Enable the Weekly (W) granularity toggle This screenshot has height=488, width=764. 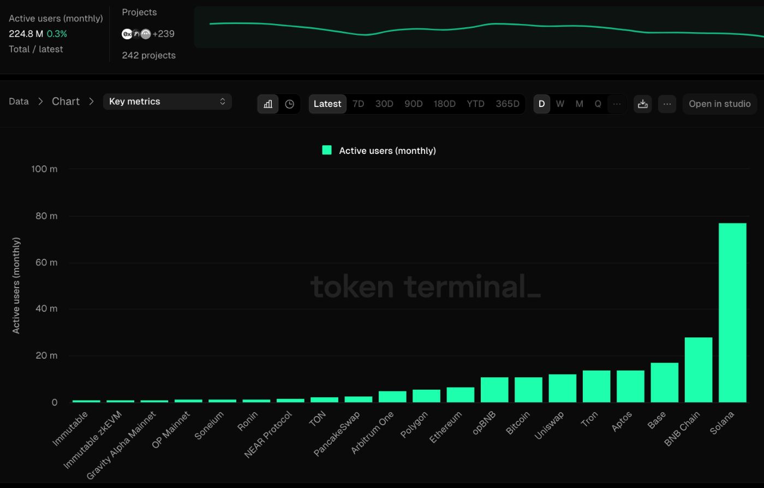coord(560,104)
